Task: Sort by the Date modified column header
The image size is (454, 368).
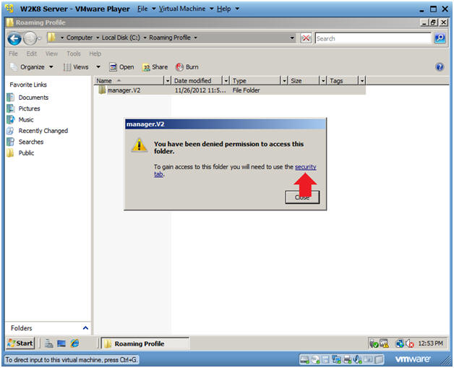Action: point(197,80)
